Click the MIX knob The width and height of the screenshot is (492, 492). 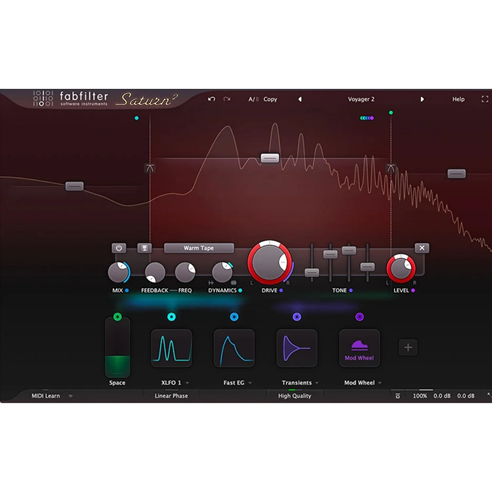tap(118, 272)
